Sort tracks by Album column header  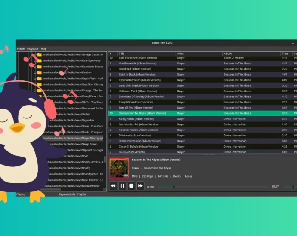(251, 54)
